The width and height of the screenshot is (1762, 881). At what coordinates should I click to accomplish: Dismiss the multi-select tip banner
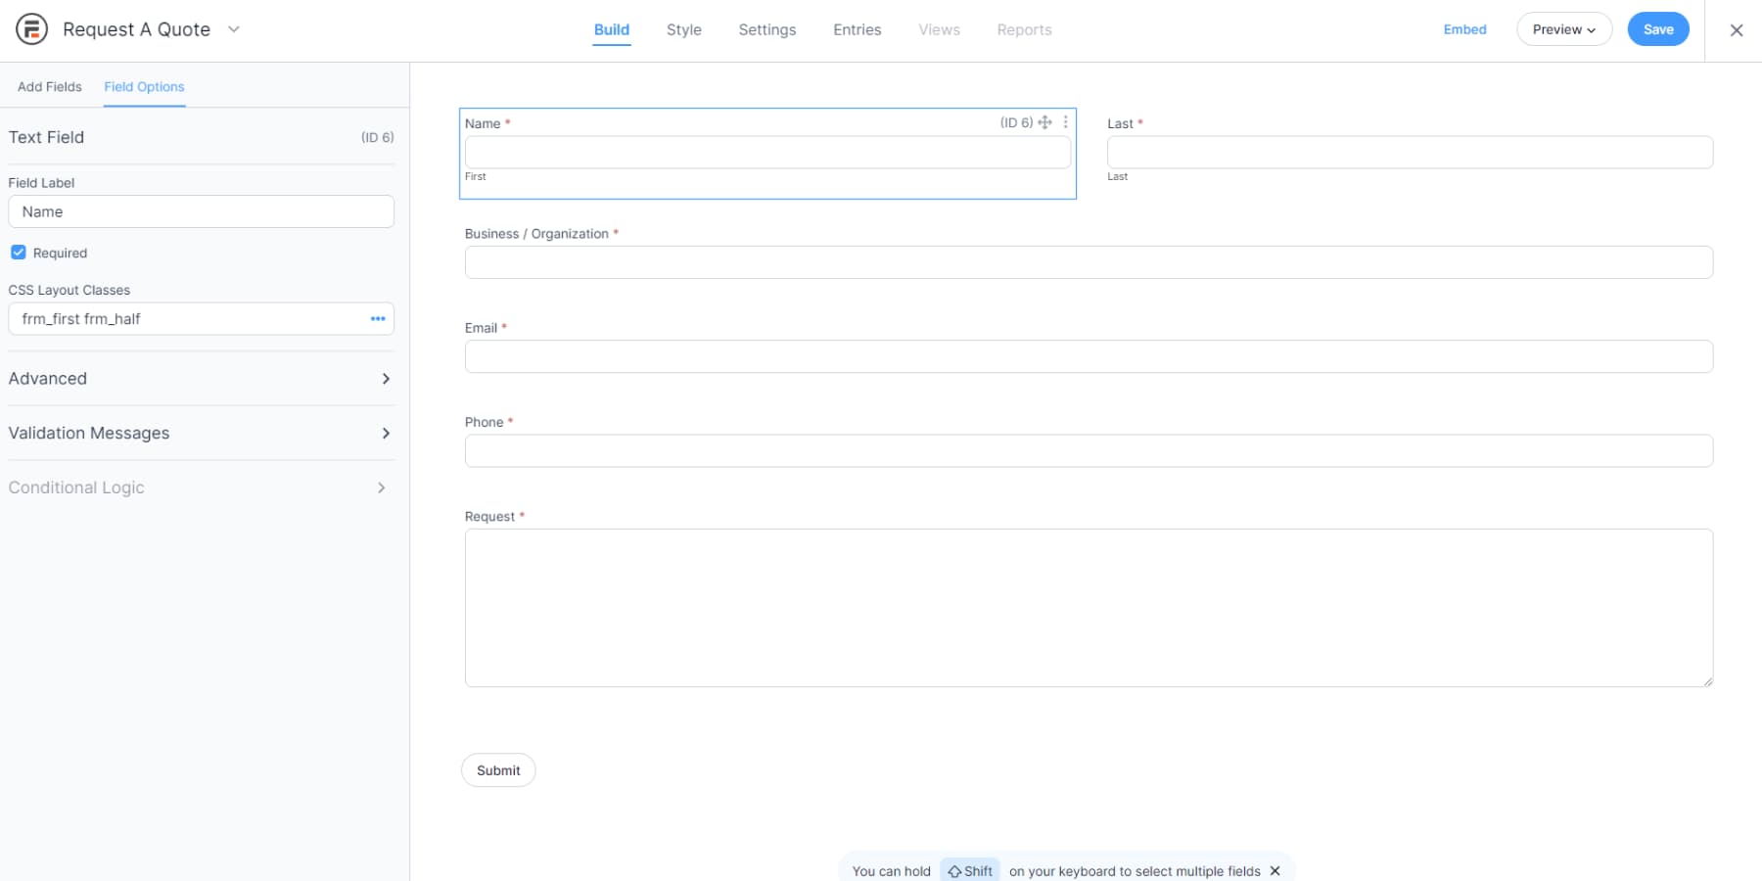[x=1275, y=870]
